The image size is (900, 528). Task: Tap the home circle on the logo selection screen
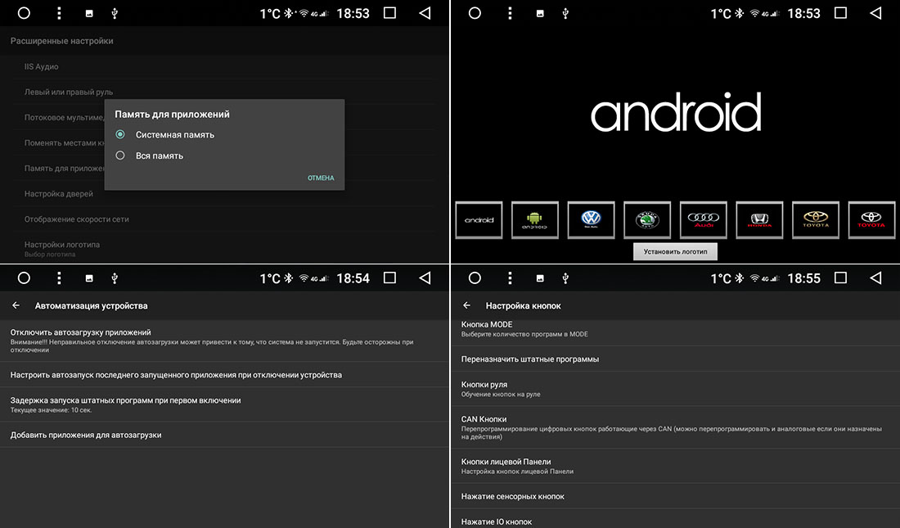[x=475, y=13]
